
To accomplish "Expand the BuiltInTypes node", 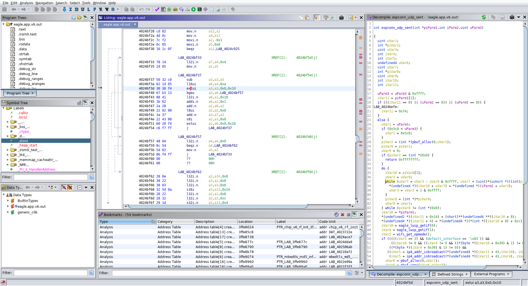I will tap(8, 201).
